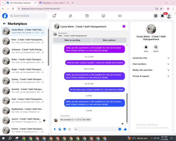The width and height of the screenshot is (176, 141).
Task: Open the Emmet conversation
Action: click(x=24, y=130)
